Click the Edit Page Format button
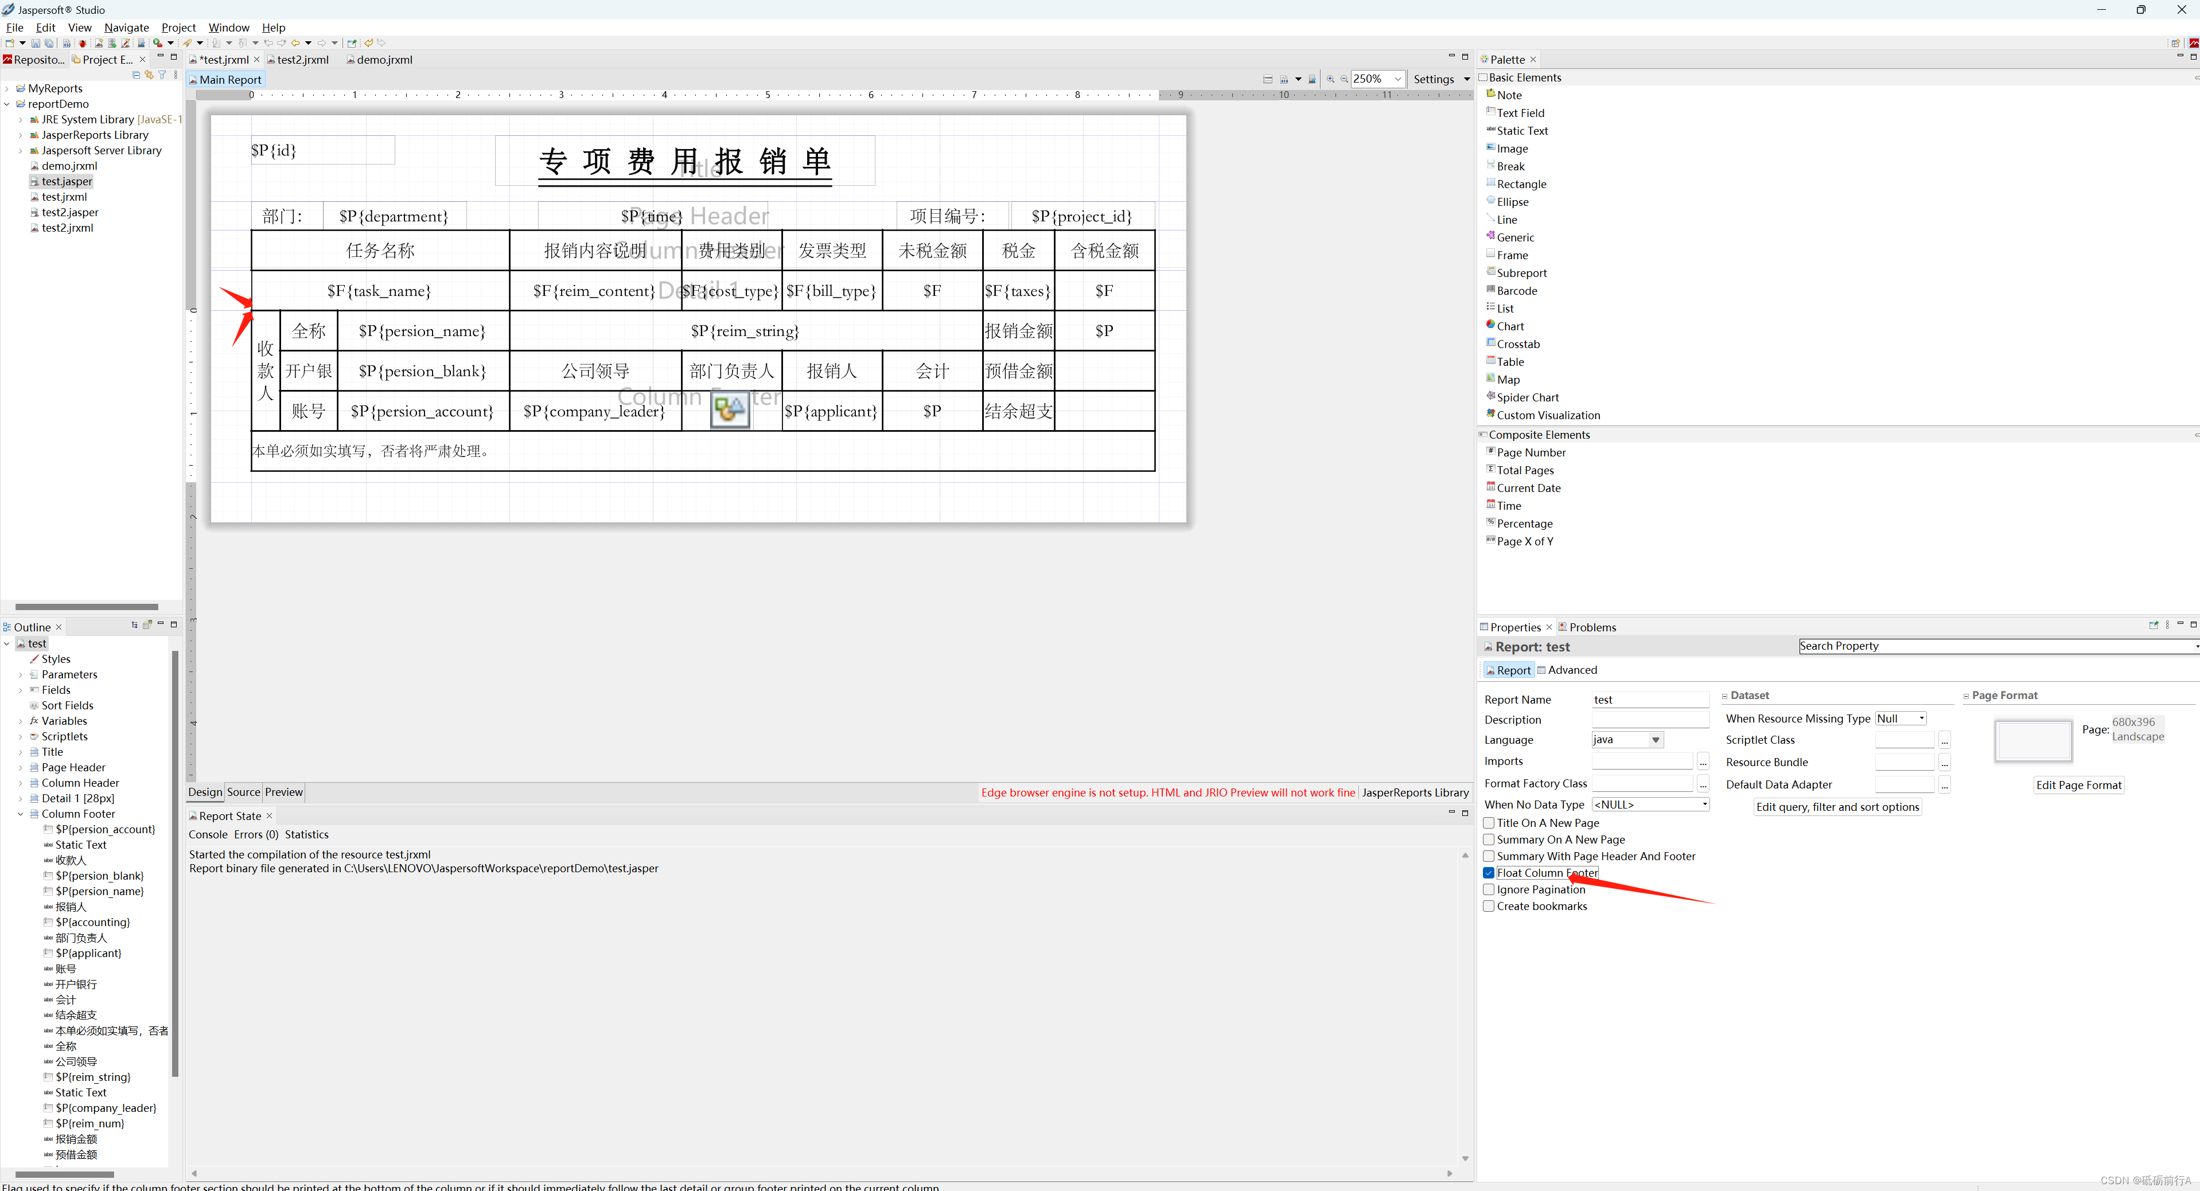2200x1191 pixels. (x=2078, y=786)
